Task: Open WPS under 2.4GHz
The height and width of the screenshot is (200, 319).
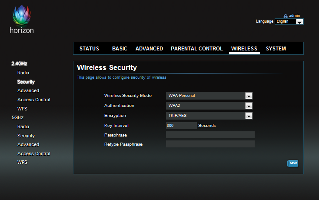Action: 22,109
